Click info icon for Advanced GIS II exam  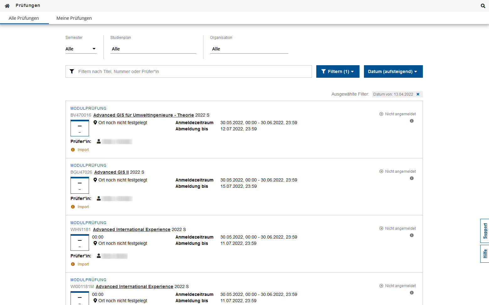tap(412, 178)
